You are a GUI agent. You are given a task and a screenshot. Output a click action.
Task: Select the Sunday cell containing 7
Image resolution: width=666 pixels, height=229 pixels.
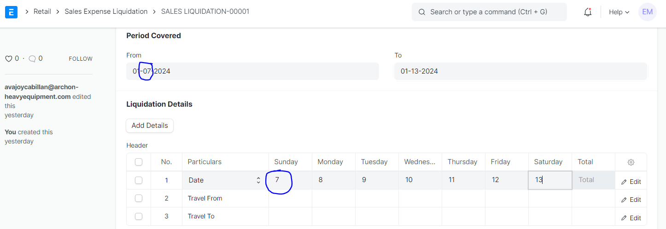291,180
